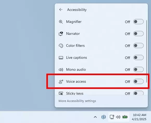Click the Color filters palette icon
This screenshot has height=123, width=151.
pos(61,46)
